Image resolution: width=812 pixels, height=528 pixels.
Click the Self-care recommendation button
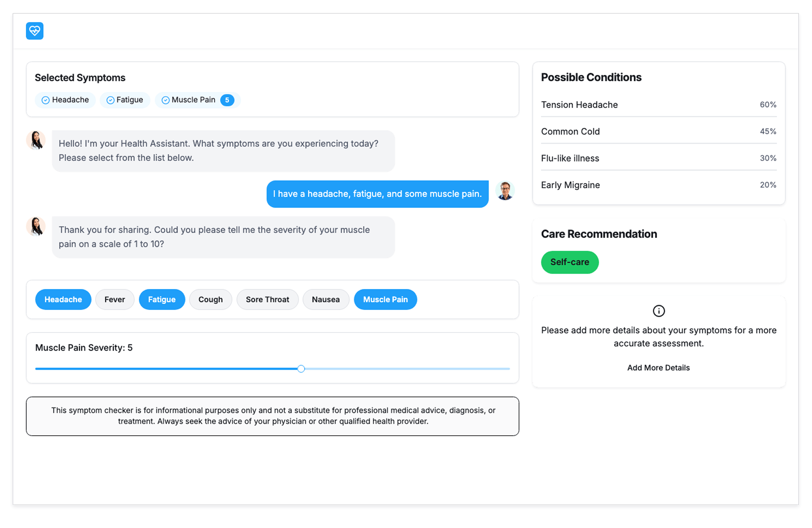tap(569, 262)
